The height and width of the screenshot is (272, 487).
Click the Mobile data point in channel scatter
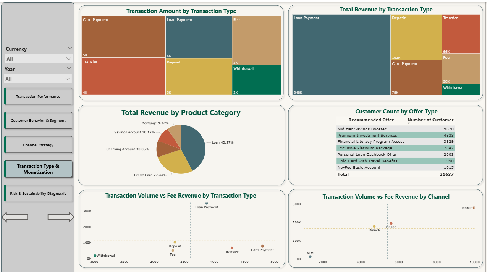[x=474, y=208]
